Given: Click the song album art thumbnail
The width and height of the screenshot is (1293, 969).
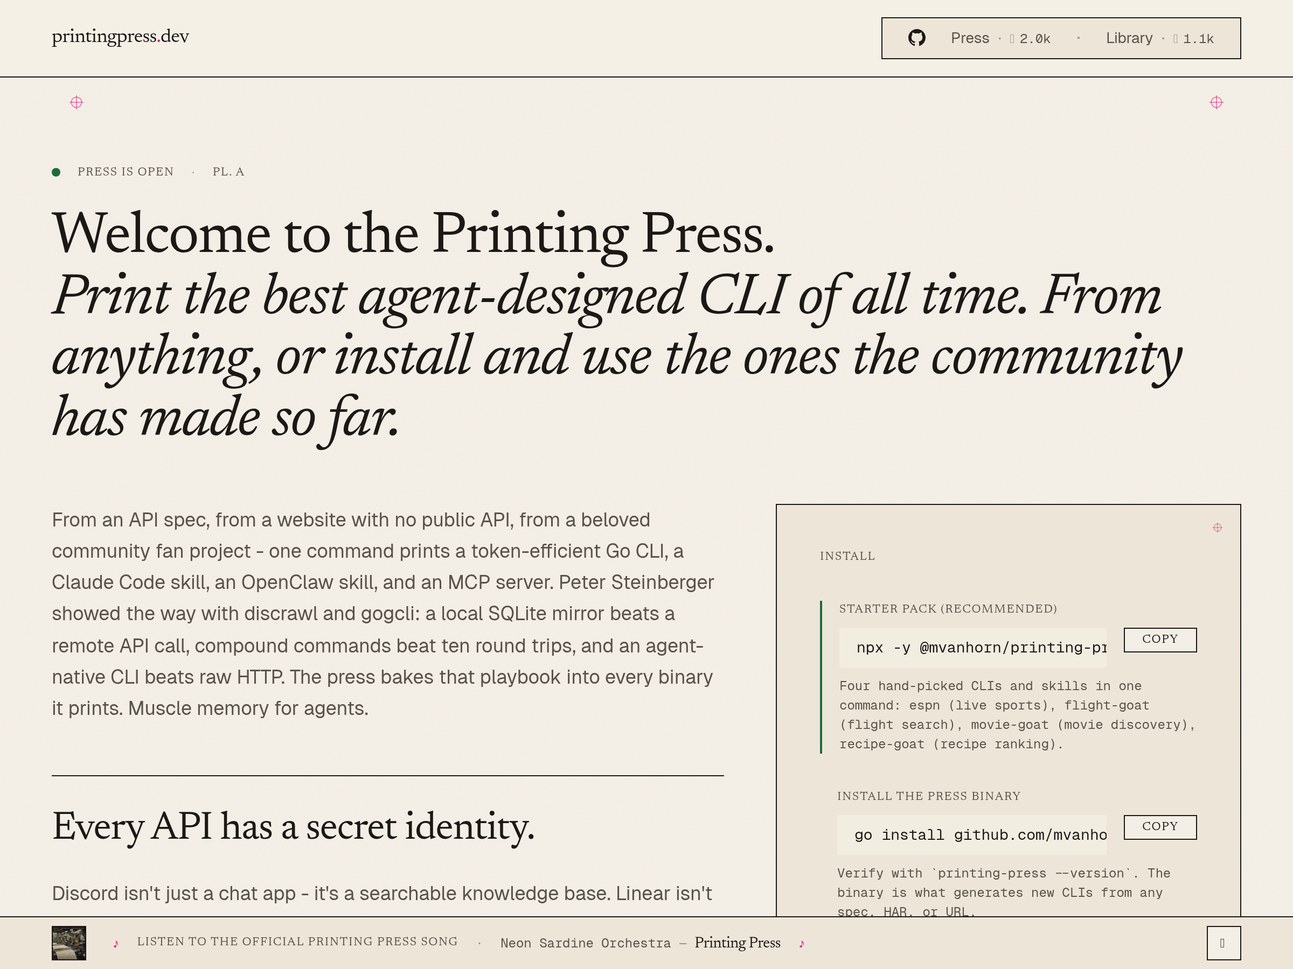Looking at the screenshot, I should click(69, 943).
